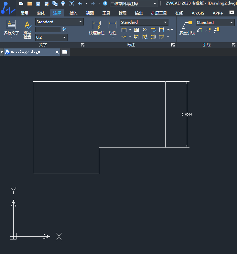This screenshot has height=254, width=237.
Task: Open the 在线 ribbon tab
Action: pyautogui.click(x=179, y=13)
